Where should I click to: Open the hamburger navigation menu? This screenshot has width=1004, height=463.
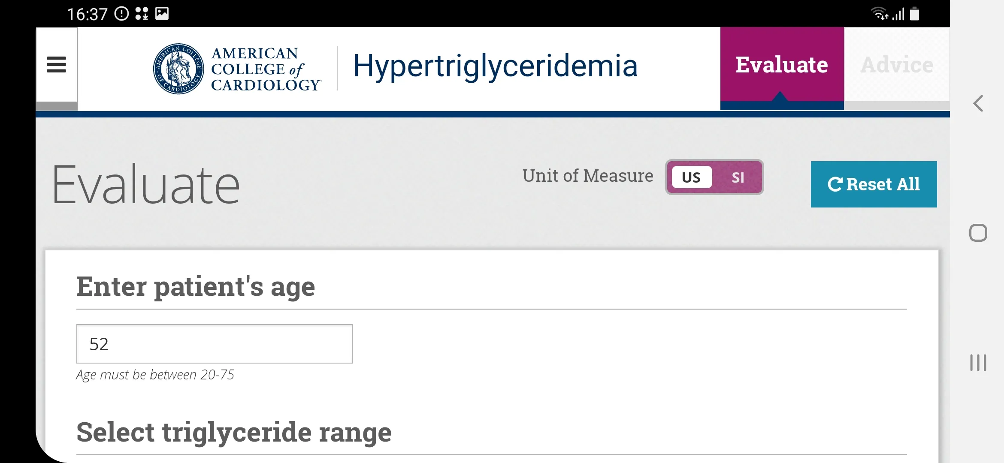[x=56, y=65]
